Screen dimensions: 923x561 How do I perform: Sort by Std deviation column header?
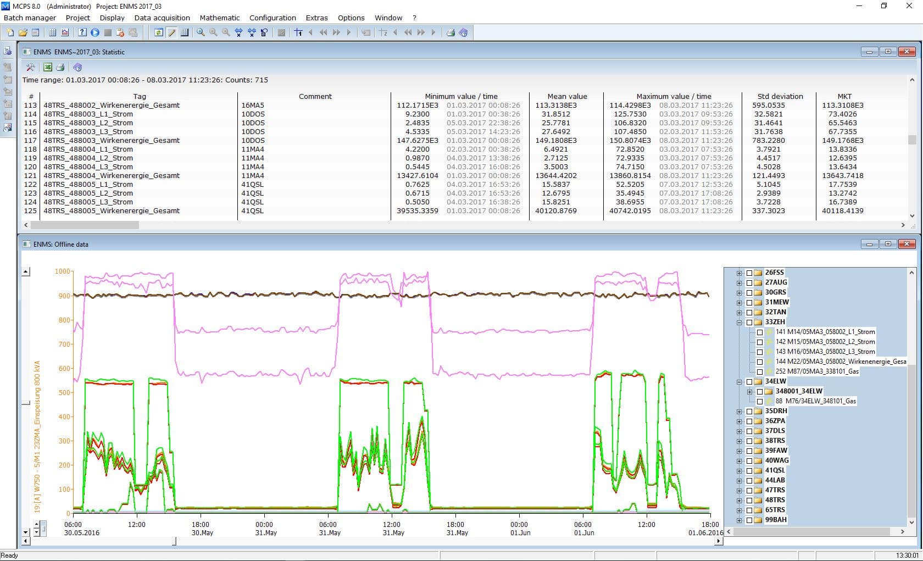pos(780,96)
